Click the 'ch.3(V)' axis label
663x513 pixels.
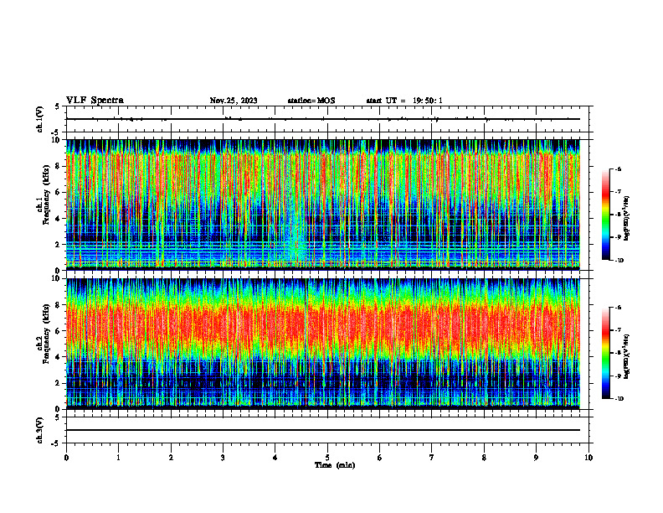click(40, 430)
